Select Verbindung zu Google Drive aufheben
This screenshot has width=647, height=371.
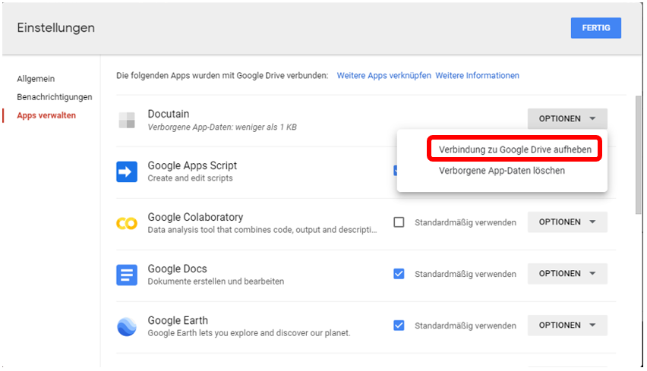click(515, 149)
